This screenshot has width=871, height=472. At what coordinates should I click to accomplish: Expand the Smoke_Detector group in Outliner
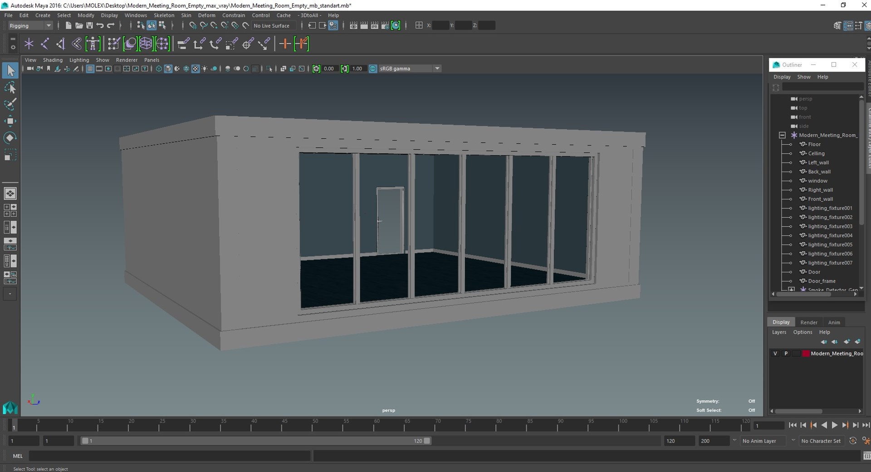click(x=791, y=290)
